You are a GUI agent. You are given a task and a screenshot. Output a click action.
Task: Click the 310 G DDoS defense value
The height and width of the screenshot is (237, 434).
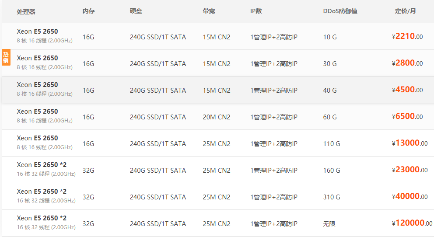[332, 197]
